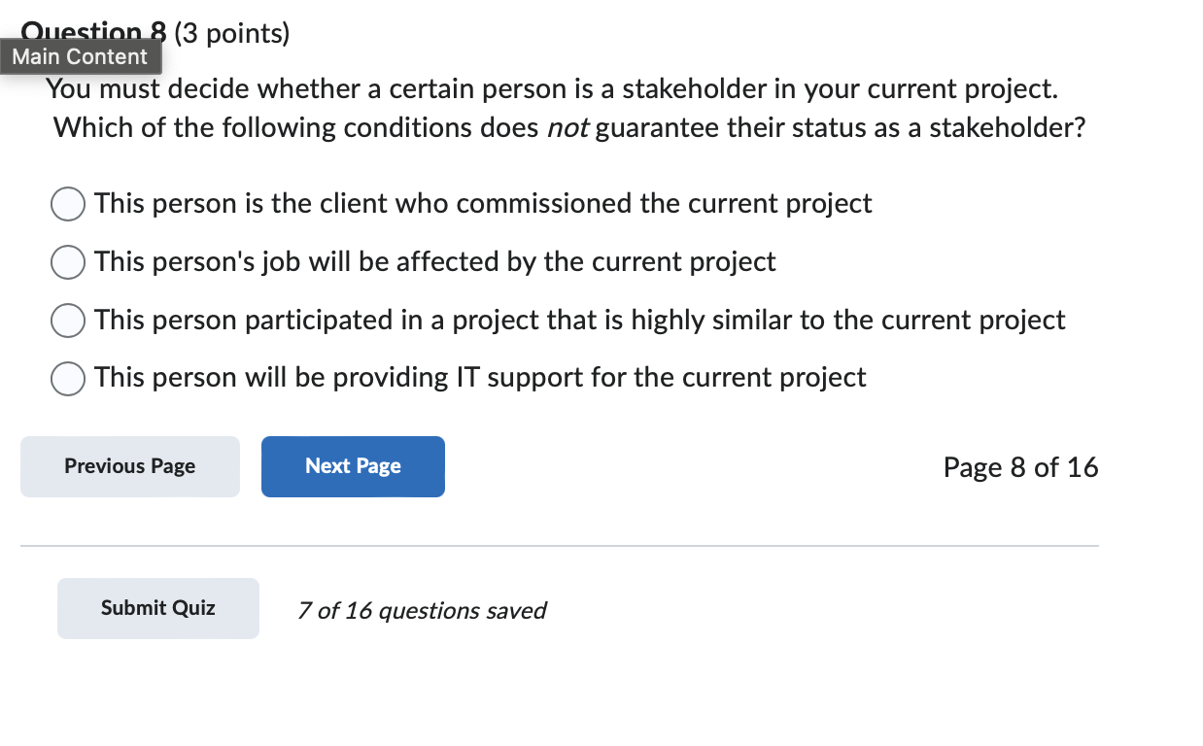Jump to Main Content skip link
The width and height of the screenshot is (1203, 746).
pos(81,56)
